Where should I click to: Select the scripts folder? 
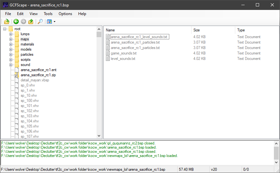(x=25, y=60)
